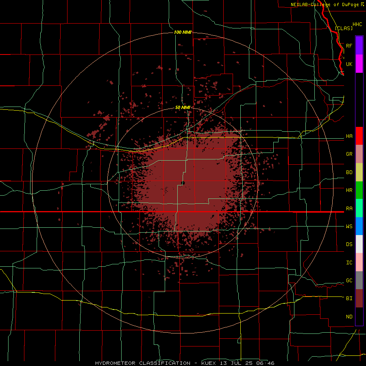Click the "GC" legend label
The image size is (366, 366).
pyautogui.click(x=349, y=281)
